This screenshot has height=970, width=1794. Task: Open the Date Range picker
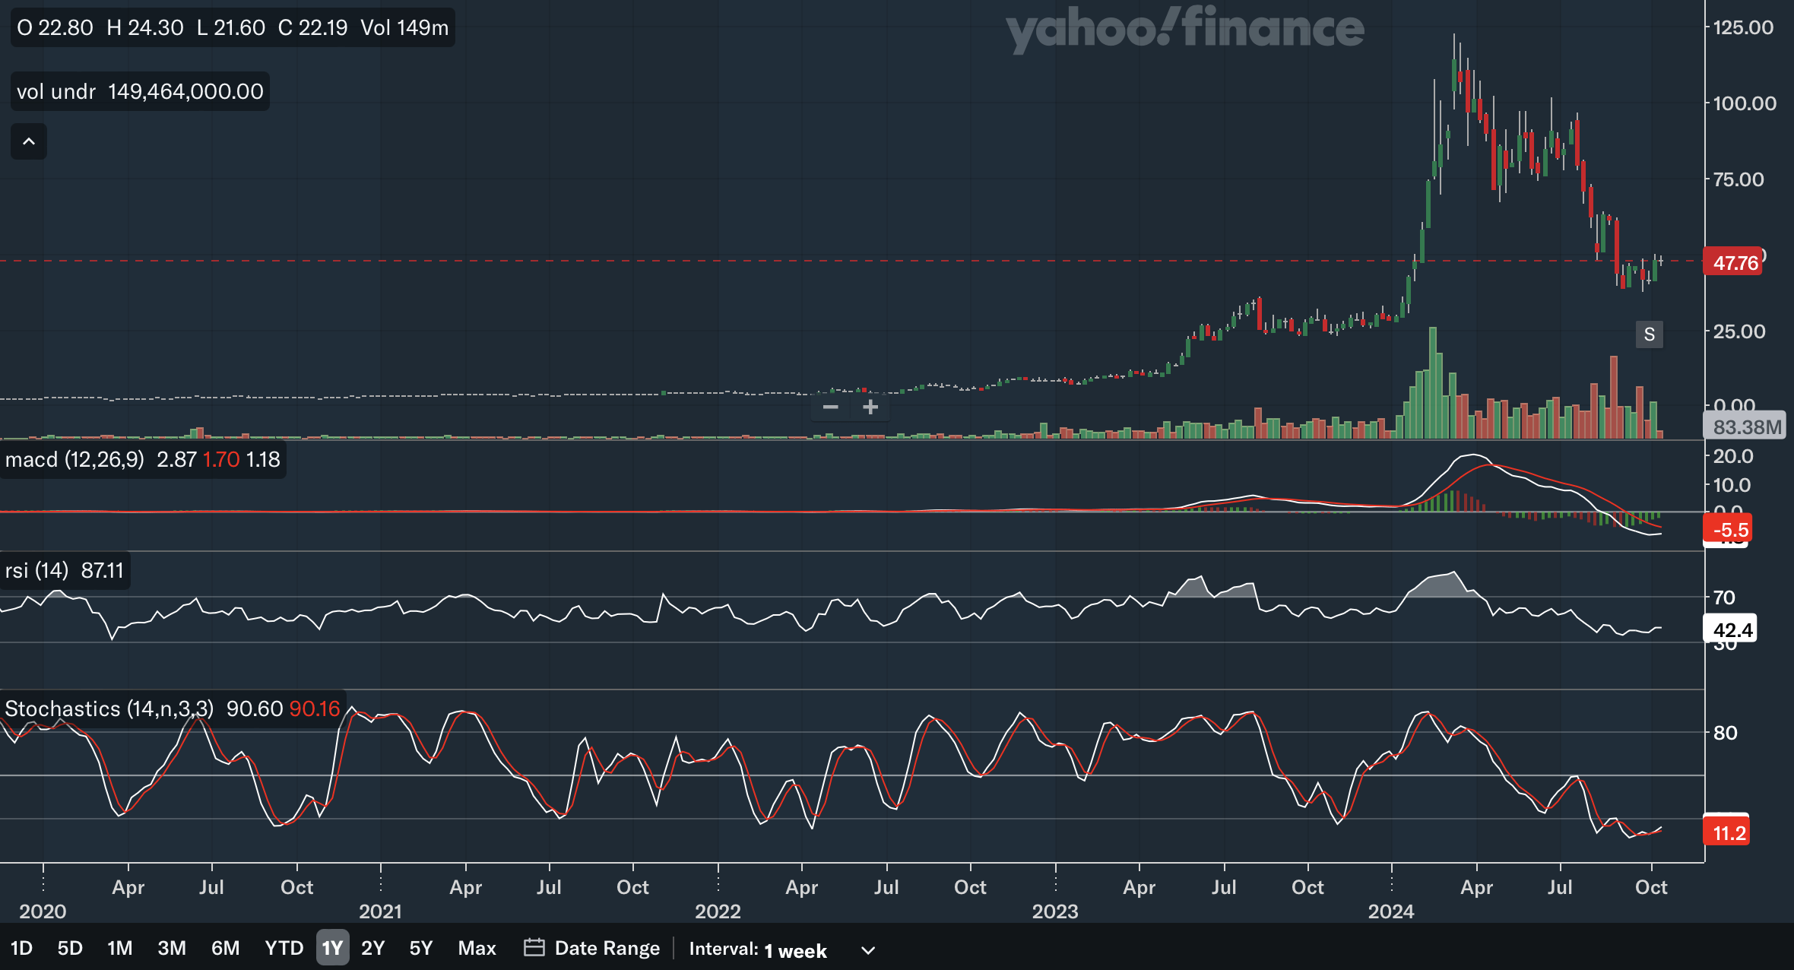(x=591, y=948)
